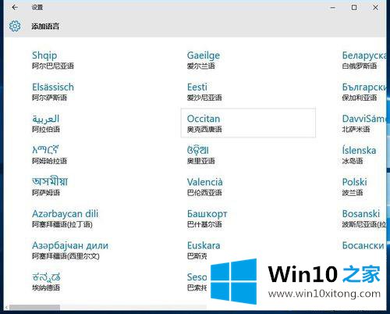Choose the Arabic language 阿拉伯语
Viewport: 390px width, 314px height.
tap(46, 123)
